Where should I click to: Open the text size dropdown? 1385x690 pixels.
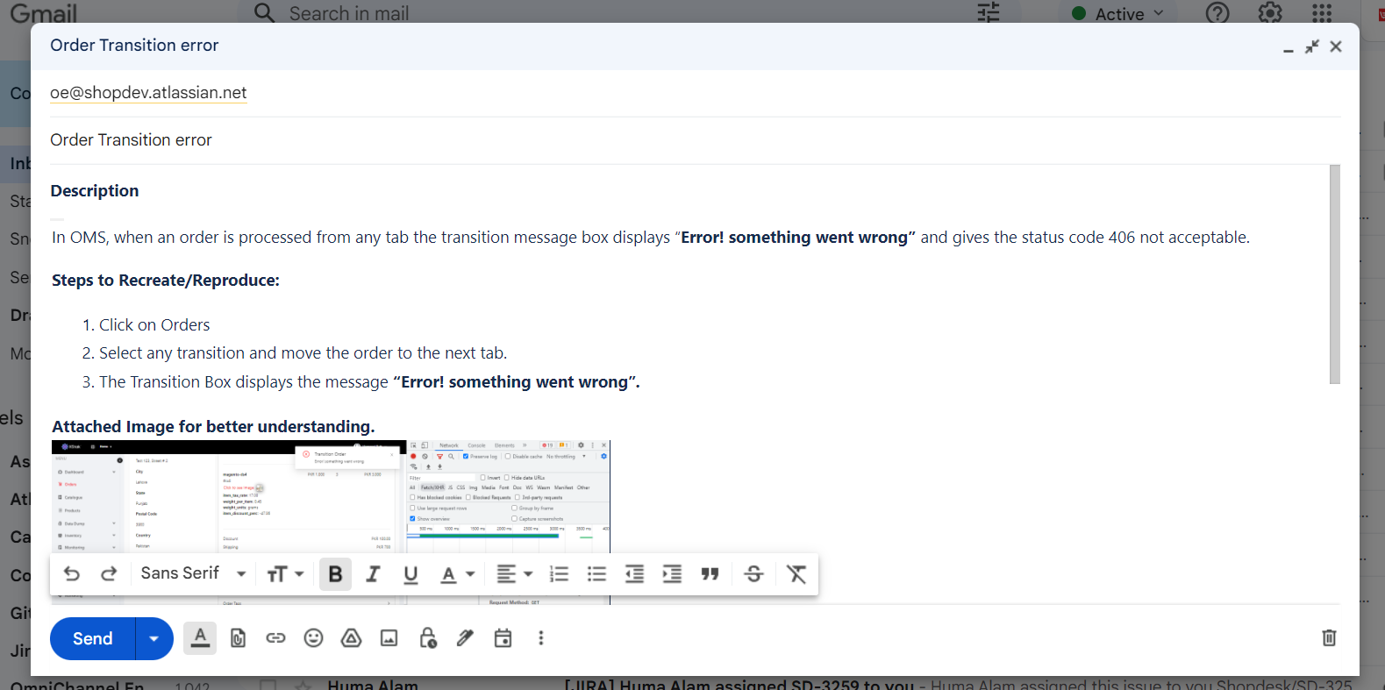coord(285,573)
